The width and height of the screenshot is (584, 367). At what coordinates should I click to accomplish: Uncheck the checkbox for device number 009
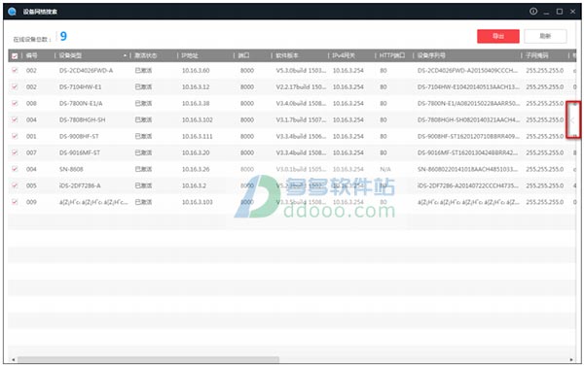coord(15,202)
